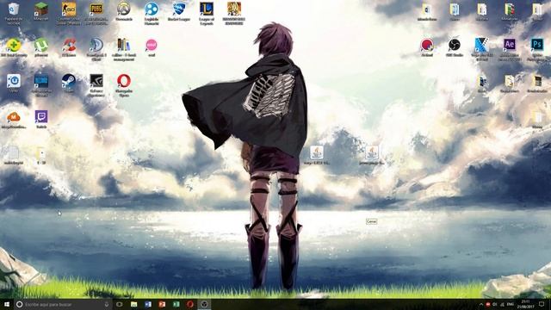Launch Excel from the taskbar

[x=176, y=304]
